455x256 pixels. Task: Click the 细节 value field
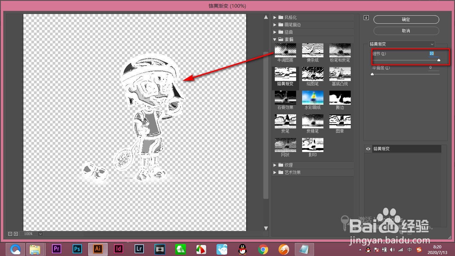[433, 54]
